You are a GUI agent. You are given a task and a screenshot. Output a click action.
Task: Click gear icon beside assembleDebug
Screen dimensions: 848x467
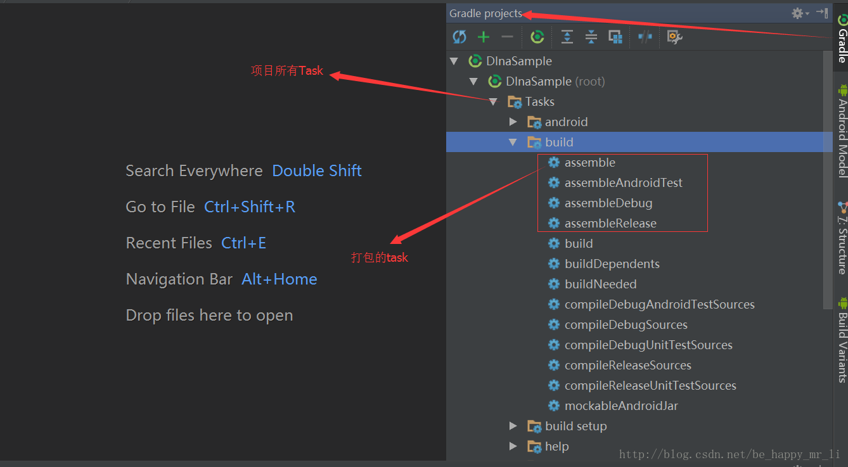pyautogui.click(x=554, y=203)
